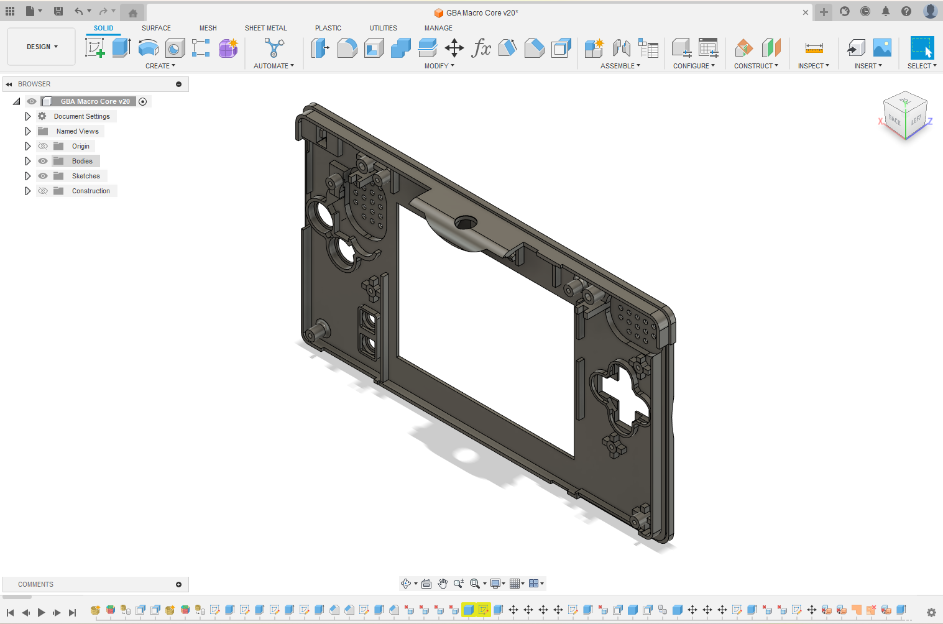Click the Insert Derive icon
Screen dimensions: 943x624
pyautogui.click(x=856, y=48)
